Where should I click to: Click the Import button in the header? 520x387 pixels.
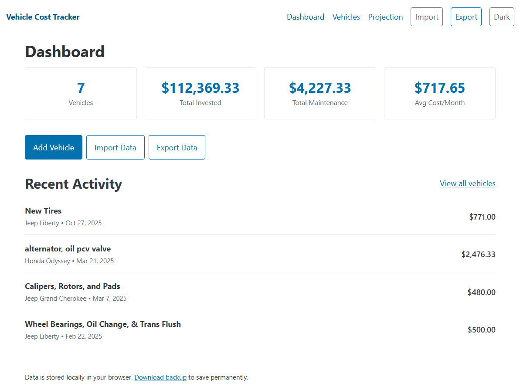click(426, 17)
